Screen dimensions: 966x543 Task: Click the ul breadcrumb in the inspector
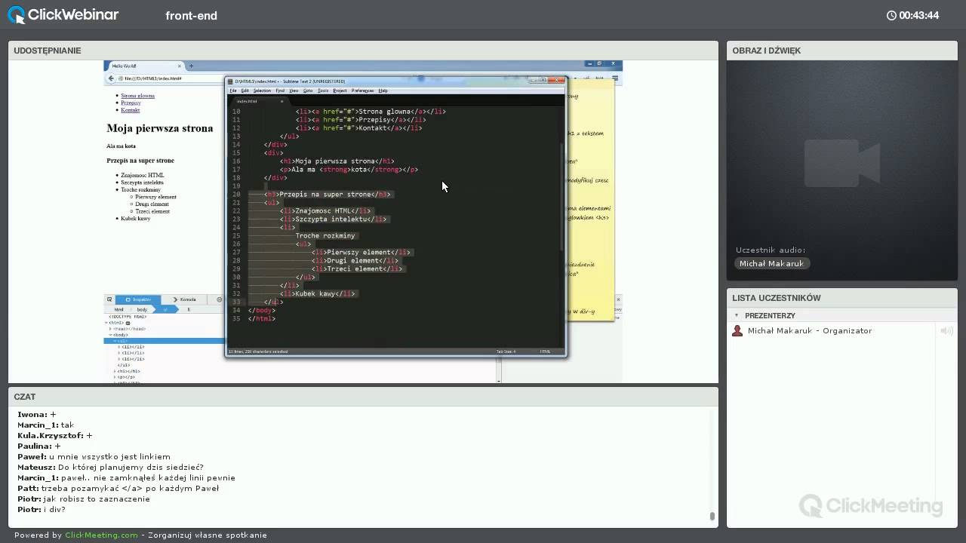point(165,309)
